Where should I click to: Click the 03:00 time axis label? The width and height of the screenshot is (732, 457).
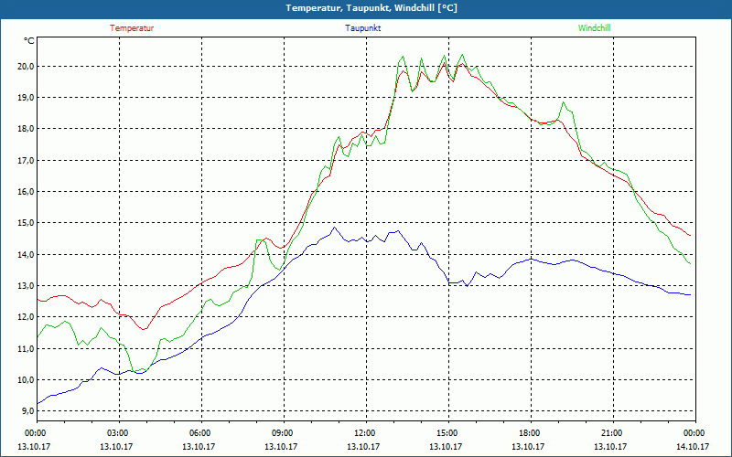coord(120,433)
